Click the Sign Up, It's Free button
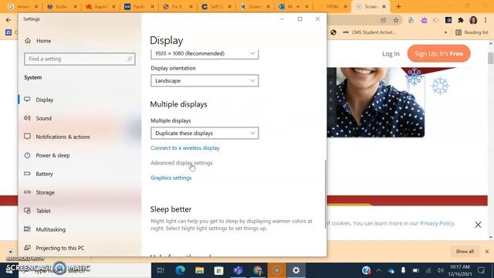Image resolution: width=494 pixels, height=278 pixels. click(438, 53)
